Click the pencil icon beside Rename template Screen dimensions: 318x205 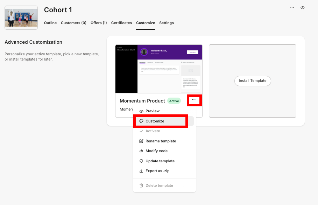tap(141, 141)
